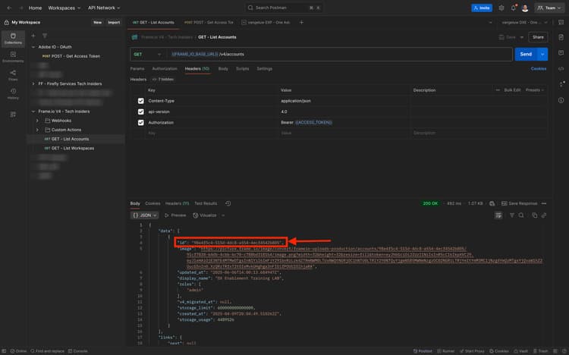Select GET - List Workspaces request
The height and width of the screenshot is (355, 569).
point(72,148)
